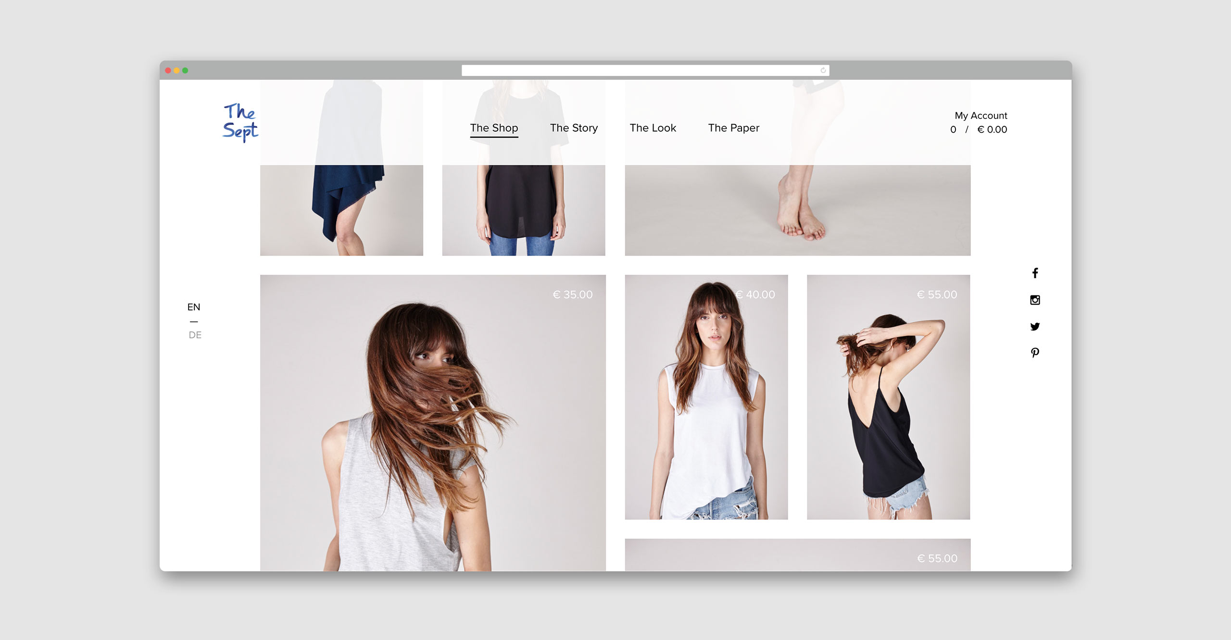1231x640 pixels.
Task: Click the cart item count 0
Action: pyautogui.click(x=953, y=129)
